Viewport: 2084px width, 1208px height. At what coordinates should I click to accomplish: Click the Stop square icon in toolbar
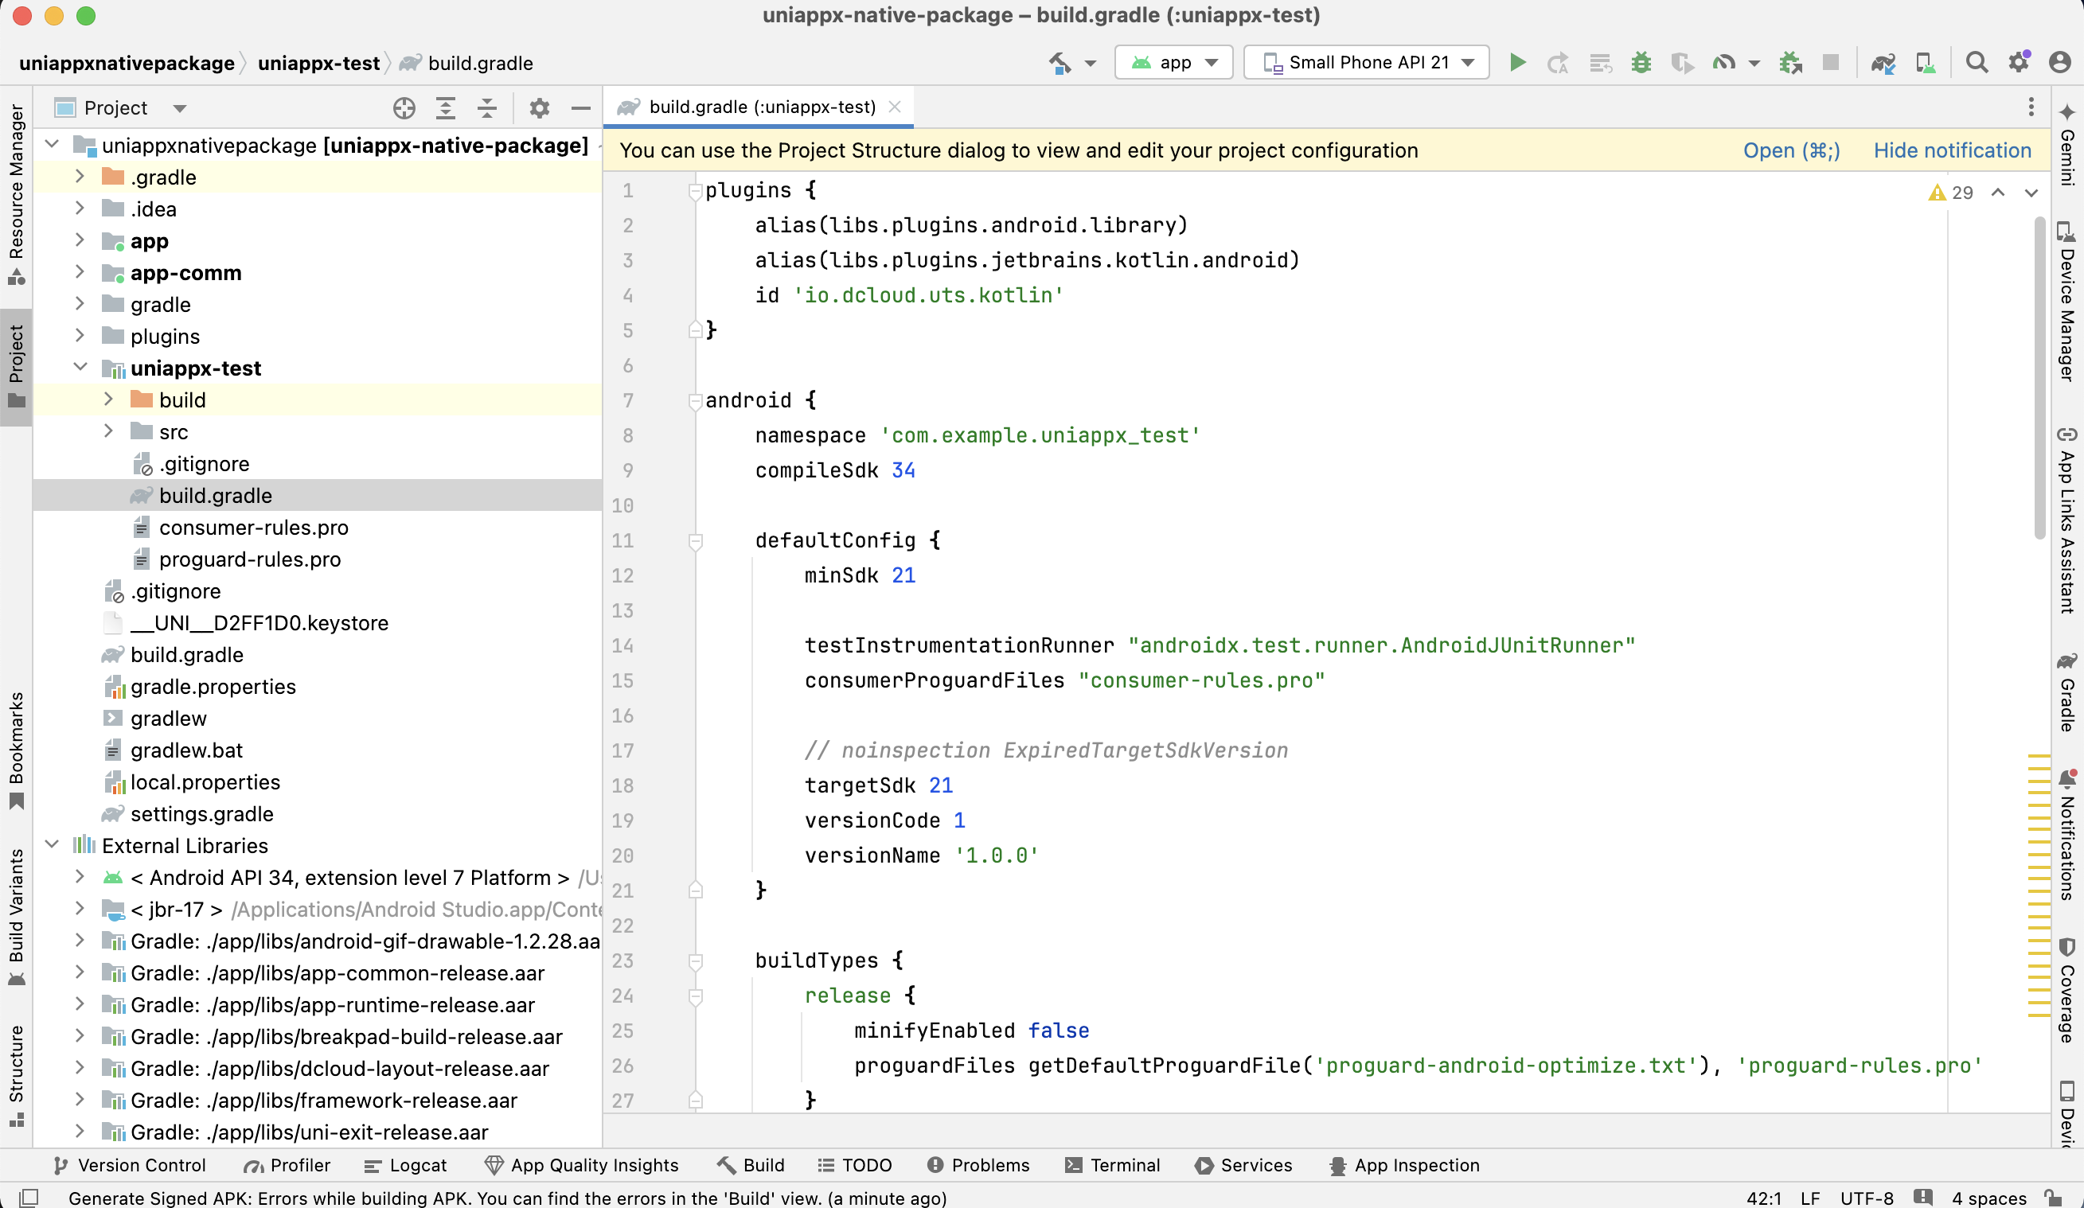(x=1830, y=63)
